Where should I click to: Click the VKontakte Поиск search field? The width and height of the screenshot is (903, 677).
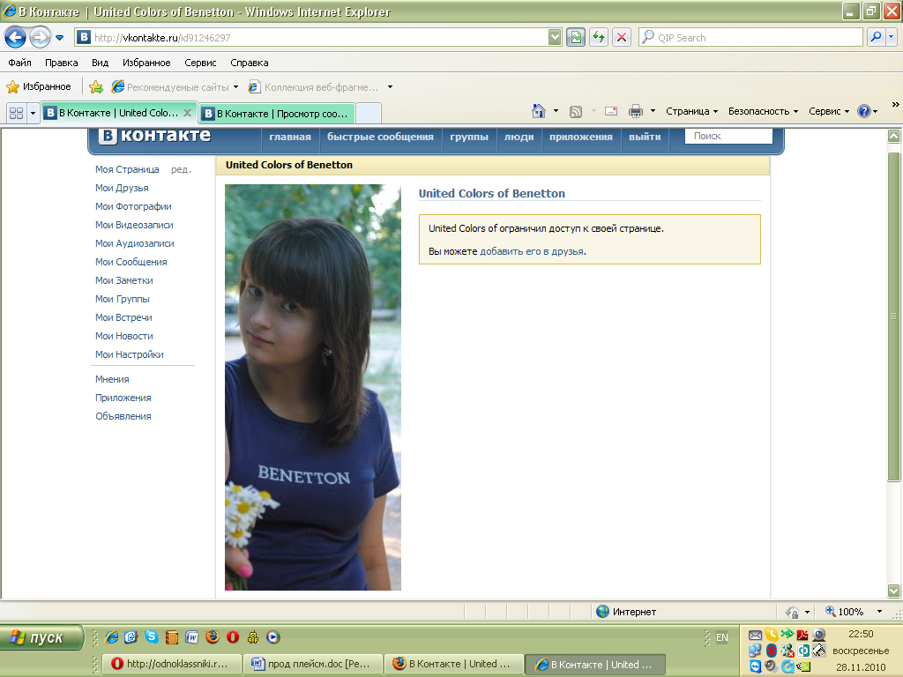click(x=728, y=136)
